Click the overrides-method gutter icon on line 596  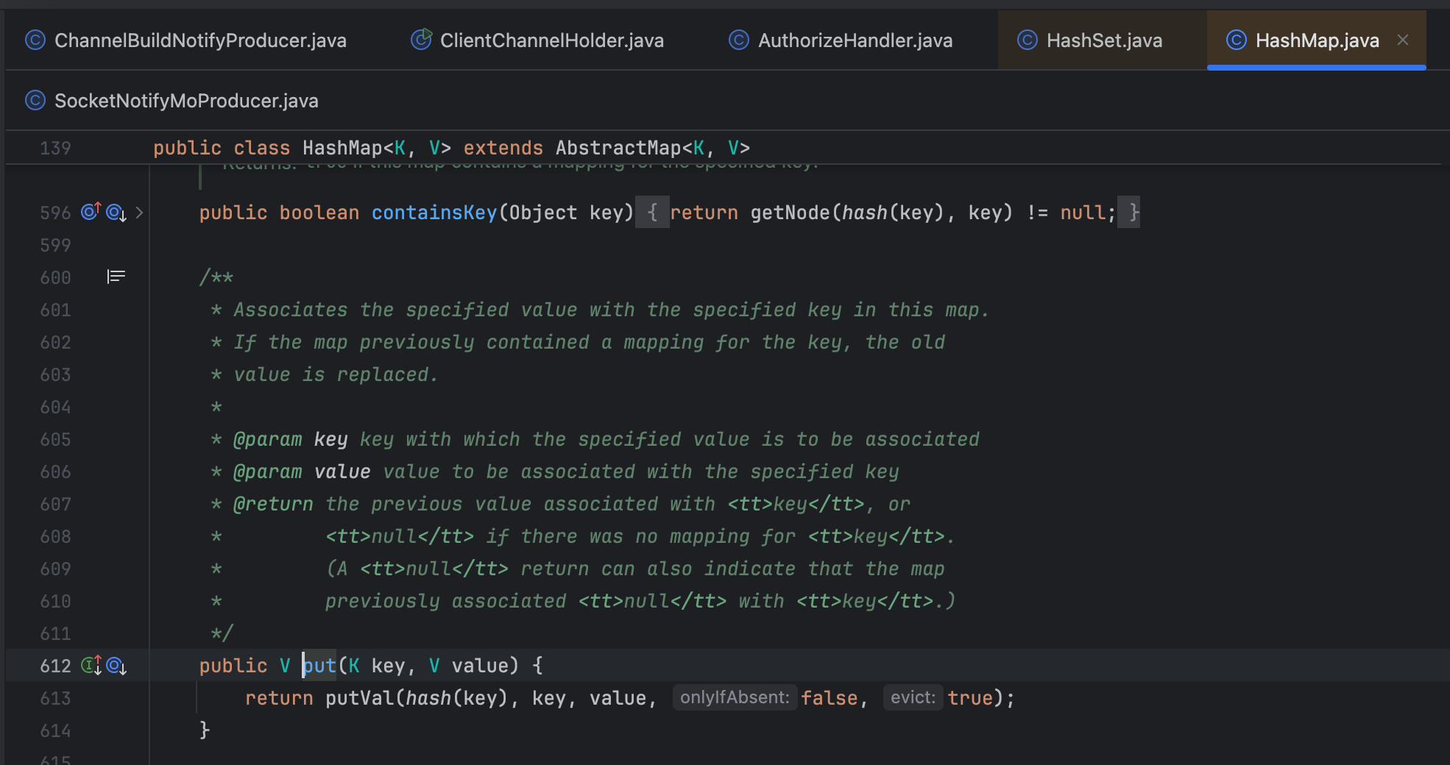91,213
